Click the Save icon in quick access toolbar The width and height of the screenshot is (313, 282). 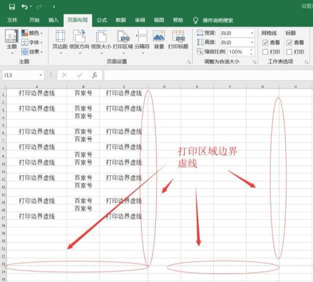[11, 6]
